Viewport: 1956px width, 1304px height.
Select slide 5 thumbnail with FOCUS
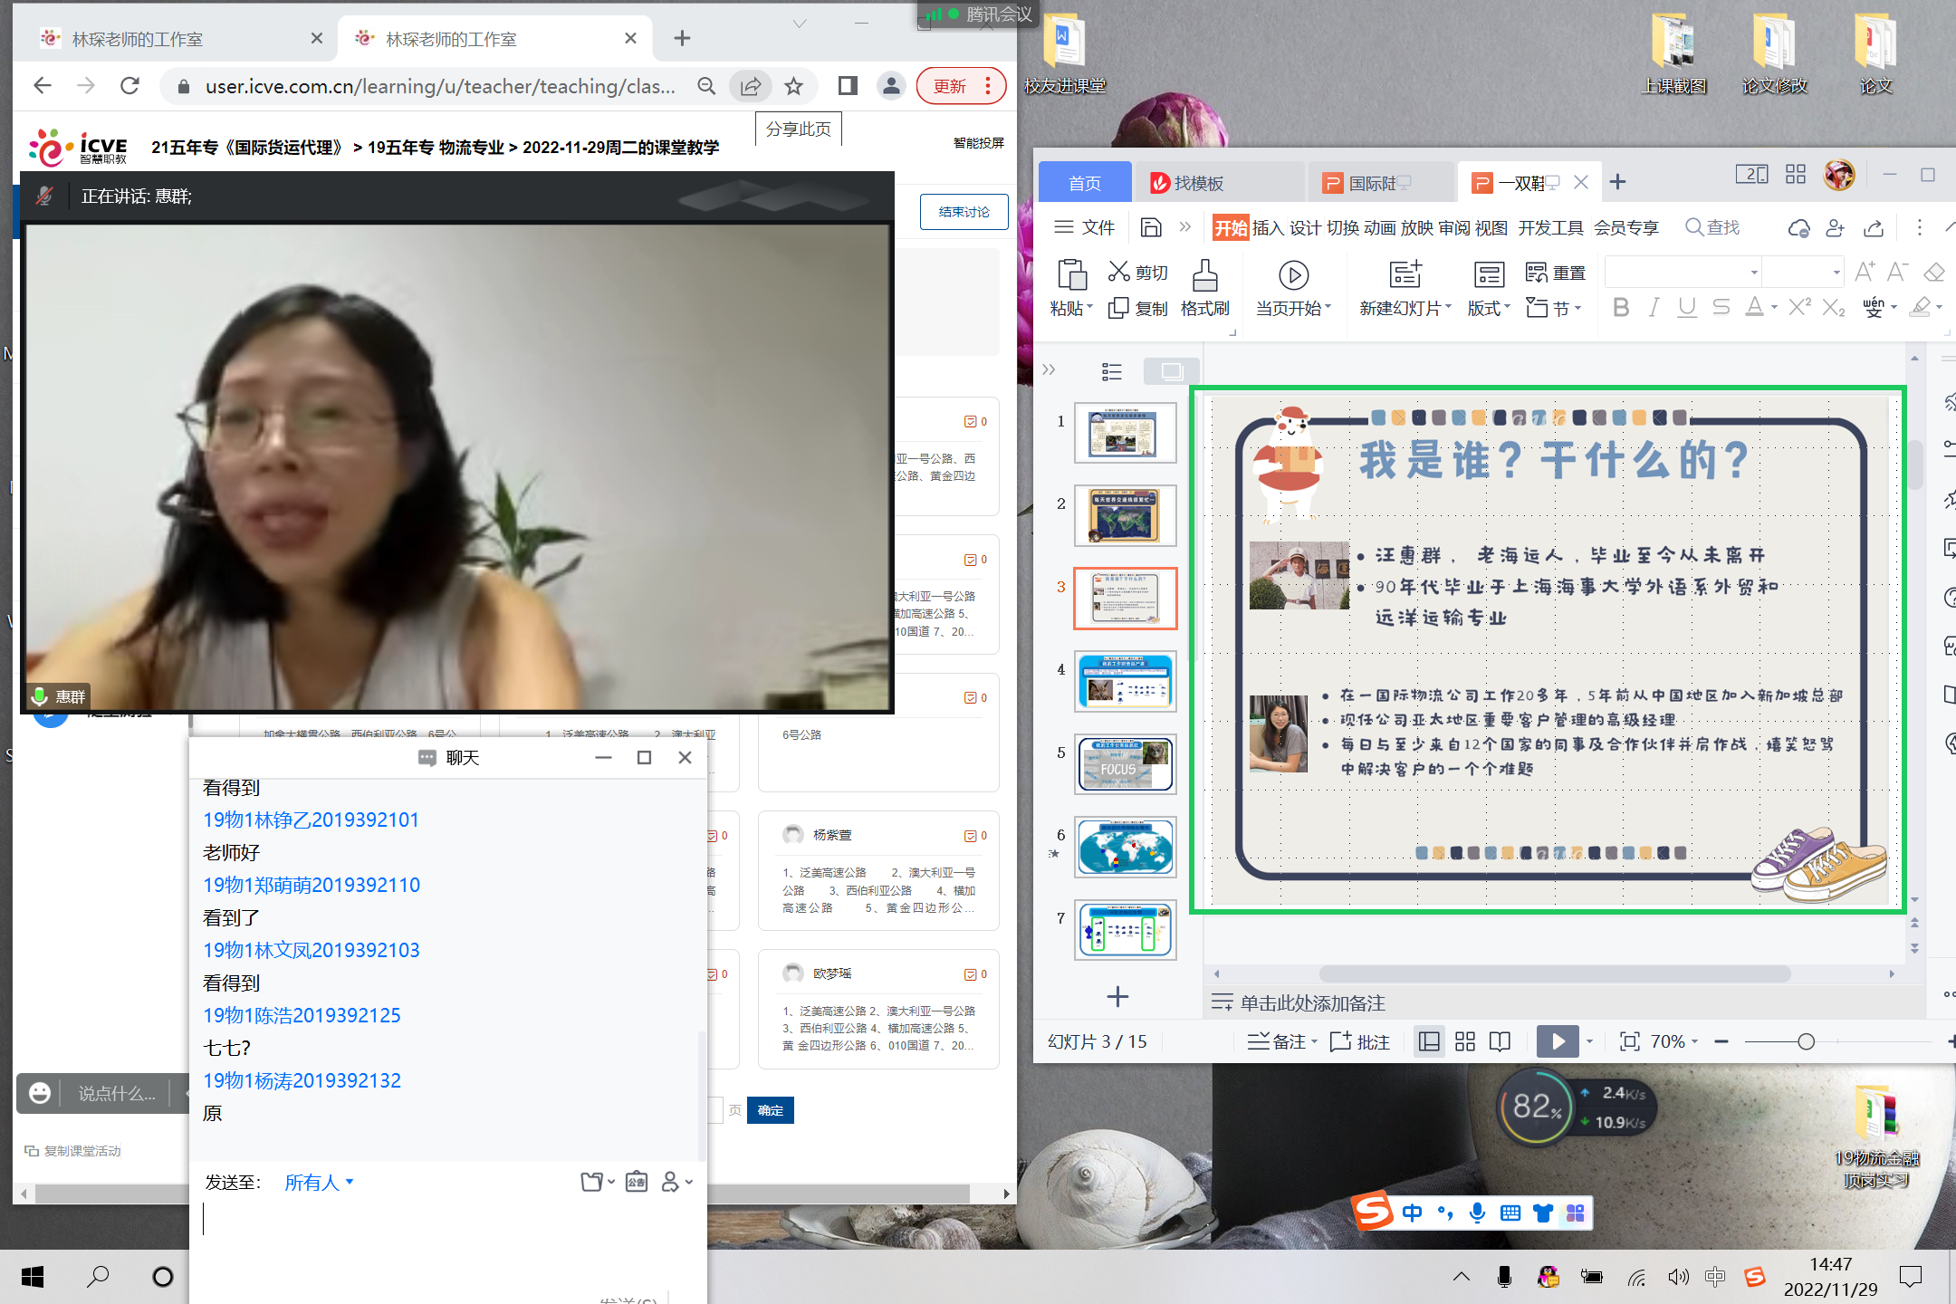[x=1125, y=763]
